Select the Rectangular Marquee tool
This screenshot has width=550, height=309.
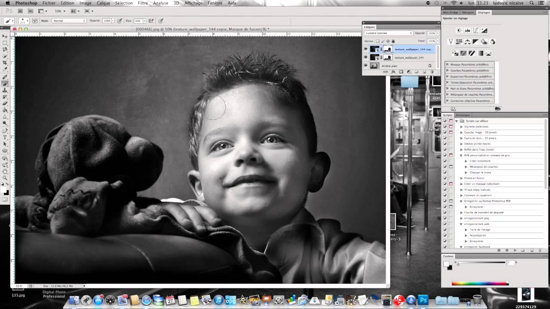point(6,43)
